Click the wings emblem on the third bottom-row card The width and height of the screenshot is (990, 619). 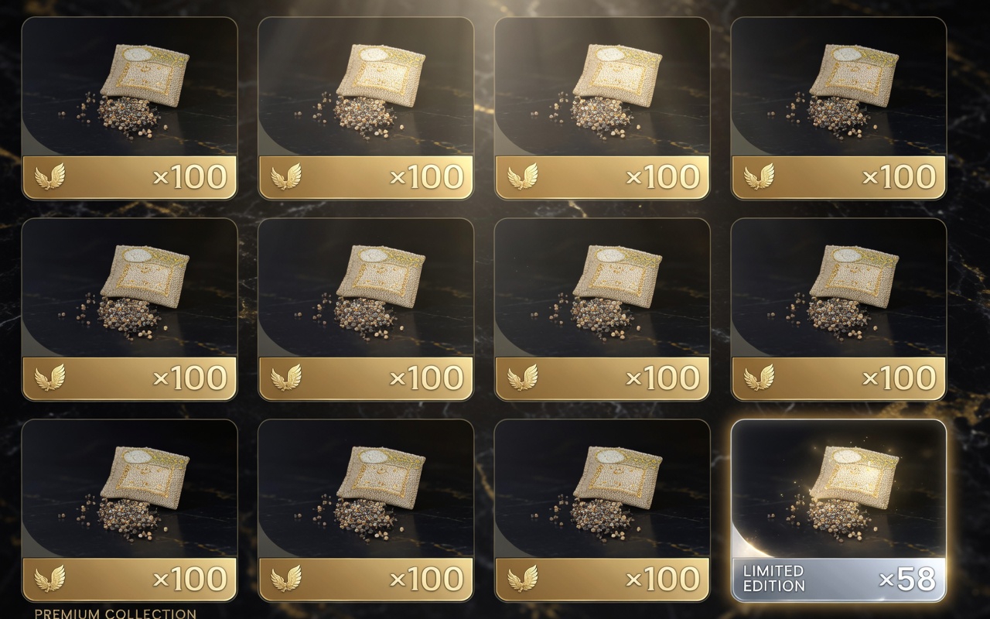click(x=523, y=580)
